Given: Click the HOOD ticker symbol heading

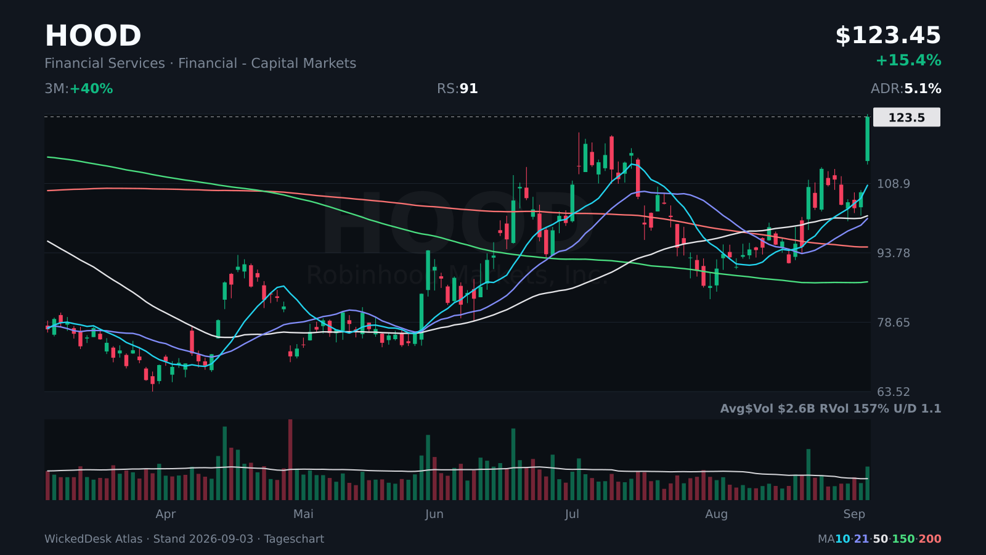Looking at the screenshot, I should [x=93, y=36].
